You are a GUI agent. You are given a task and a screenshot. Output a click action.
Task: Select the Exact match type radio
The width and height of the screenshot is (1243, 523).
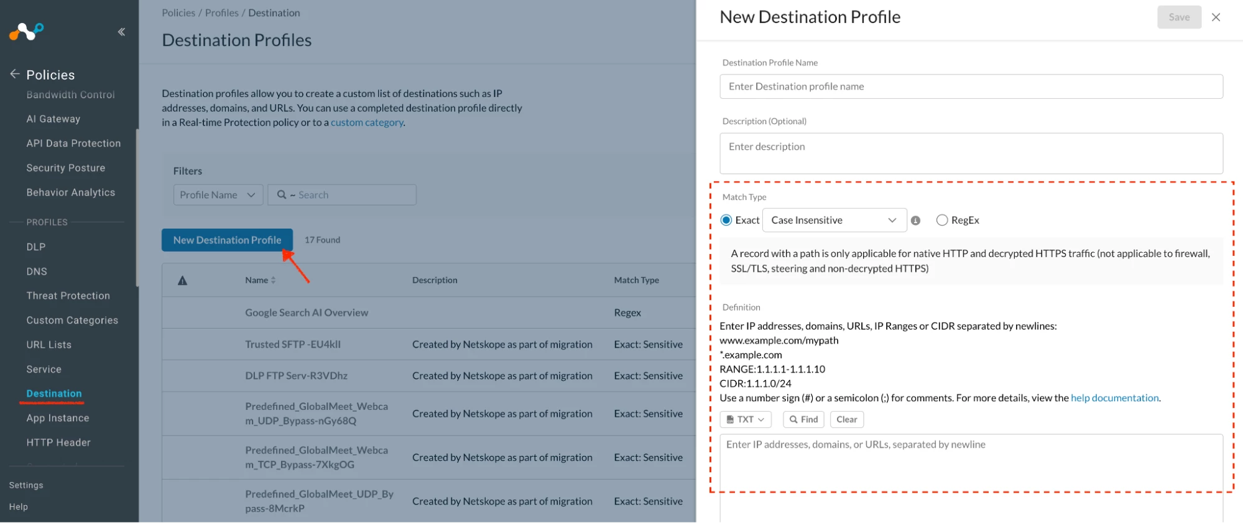726,221
